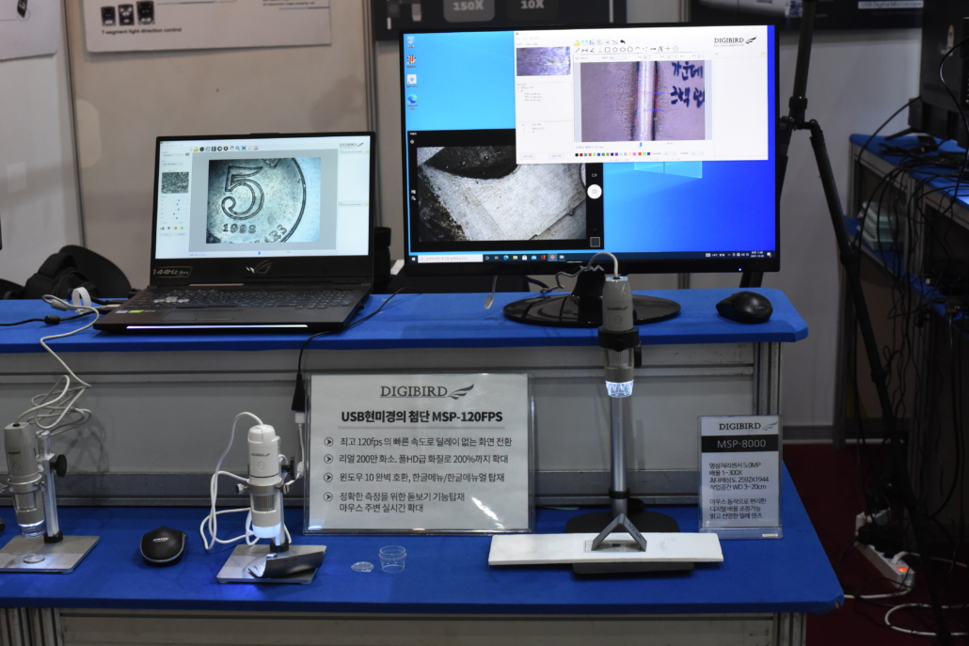Click the zoom slider below the laptop's coin image

point(260,253)
